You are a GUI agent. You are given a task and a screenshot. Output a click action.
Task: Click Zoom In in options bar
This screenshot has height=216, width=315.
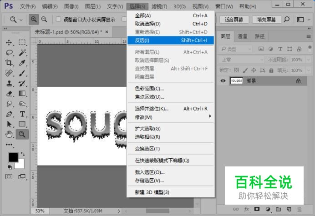tap(34, 20)
